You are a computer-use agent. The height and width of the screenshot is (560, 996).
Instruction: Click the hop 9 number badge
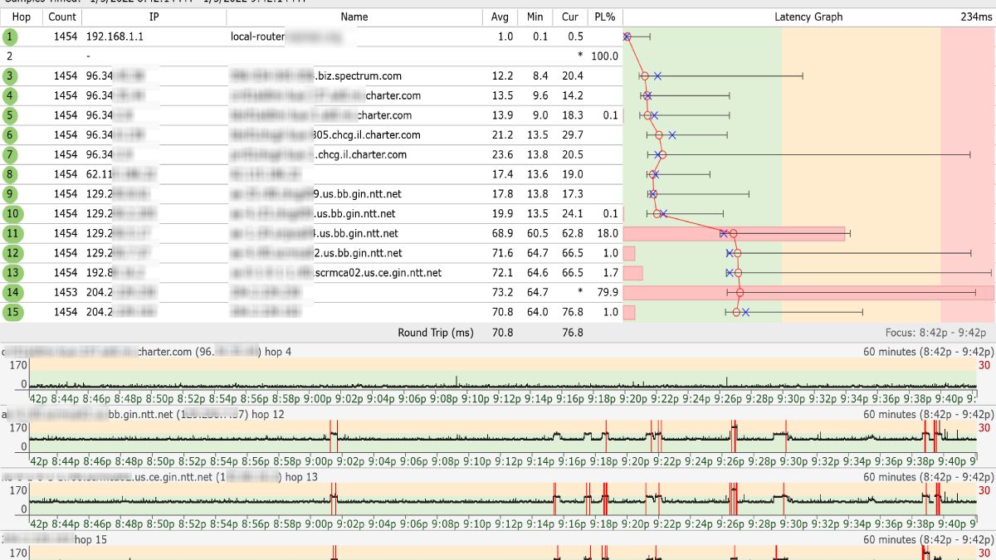9,194
